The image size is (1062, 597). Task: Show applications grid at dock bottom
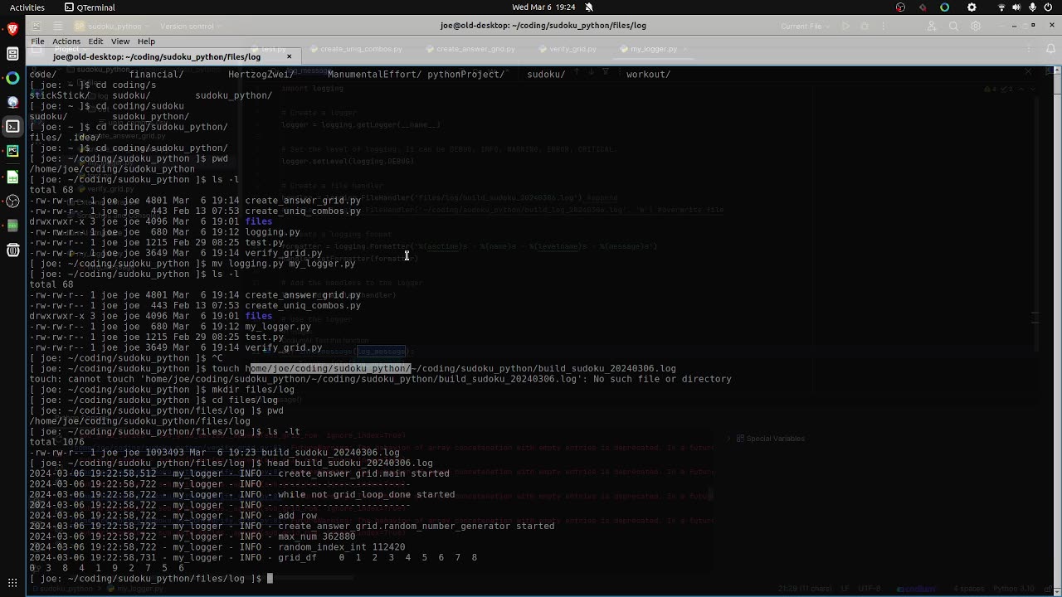point(12,583)
